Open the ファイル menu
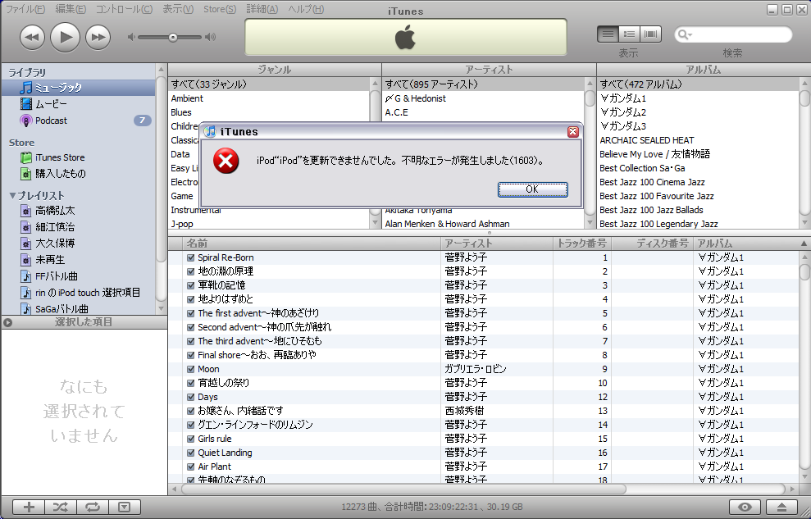Viewport: 811px width, 519px height. click(25, 9)
